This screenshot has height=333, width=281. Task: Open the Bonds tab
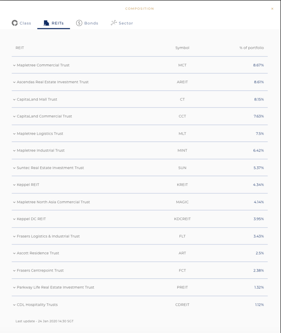91,23
